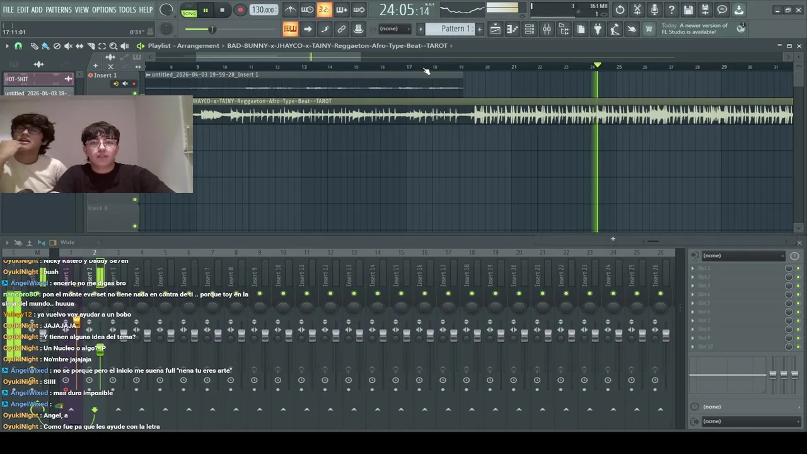Screen dimensions: 807x454
Task: Expand the Slot 5 effect arrow
Action: tap(693, 303)
